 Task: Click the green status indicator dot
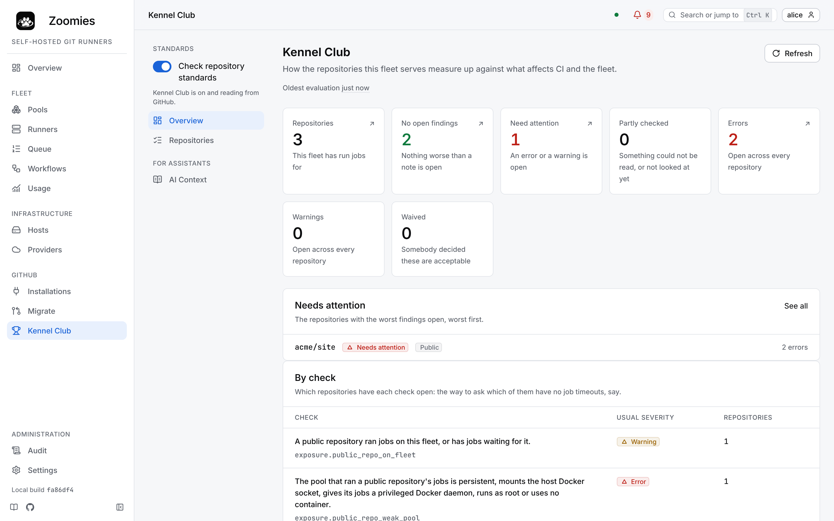coord(617,15)
